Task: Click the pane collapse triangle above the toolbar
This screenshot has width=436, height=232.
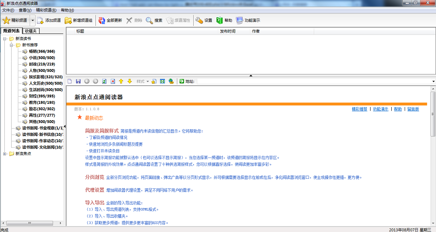Action: [x=251, y=75]
